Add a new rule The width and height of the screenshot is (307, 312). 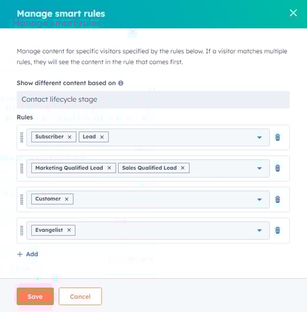(28, 254)
